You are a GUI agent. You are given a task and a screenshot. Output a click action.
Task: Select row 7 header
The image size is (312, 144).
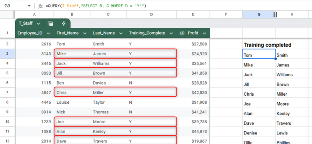7,93
